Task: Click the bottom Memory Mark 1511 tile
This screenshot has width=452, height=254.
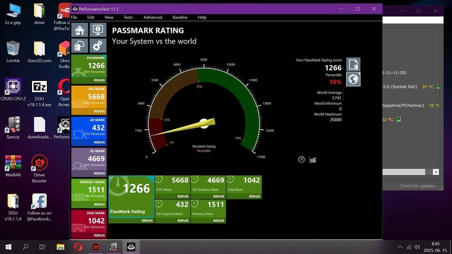Action: [208, 211]
